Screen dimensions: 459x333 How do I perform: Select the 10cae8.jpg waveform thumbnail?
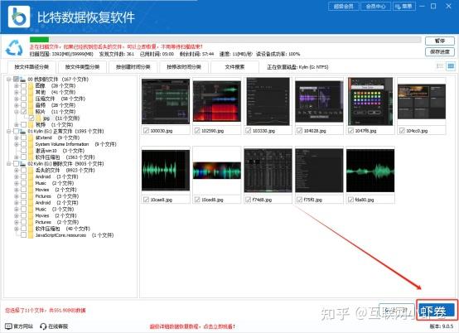pos(166,171)
